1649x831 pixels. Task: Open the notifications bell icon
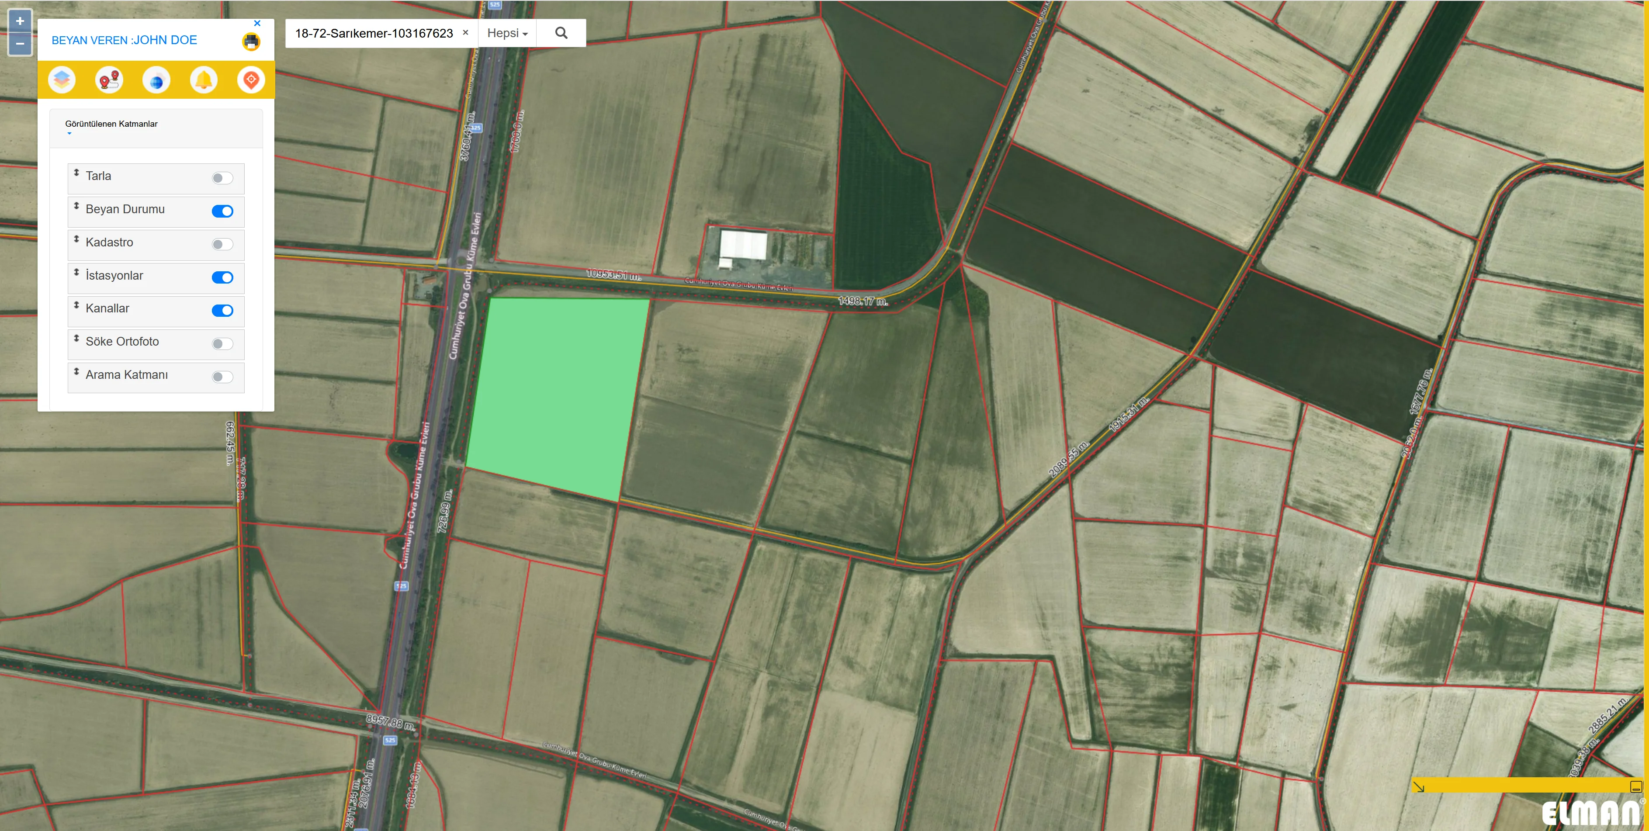pos(204,80)
